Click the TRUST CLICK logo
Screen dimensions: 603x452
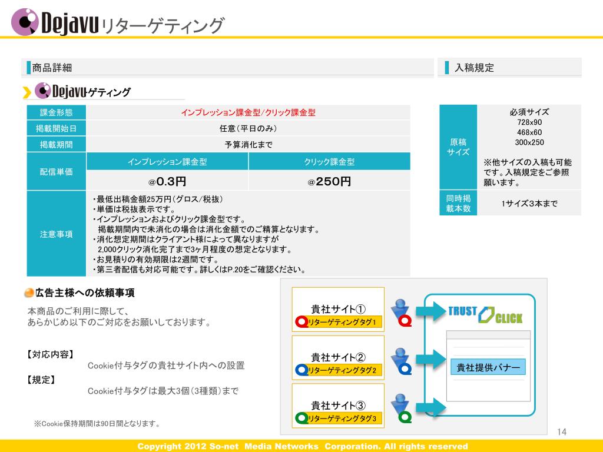click(485, 315)
